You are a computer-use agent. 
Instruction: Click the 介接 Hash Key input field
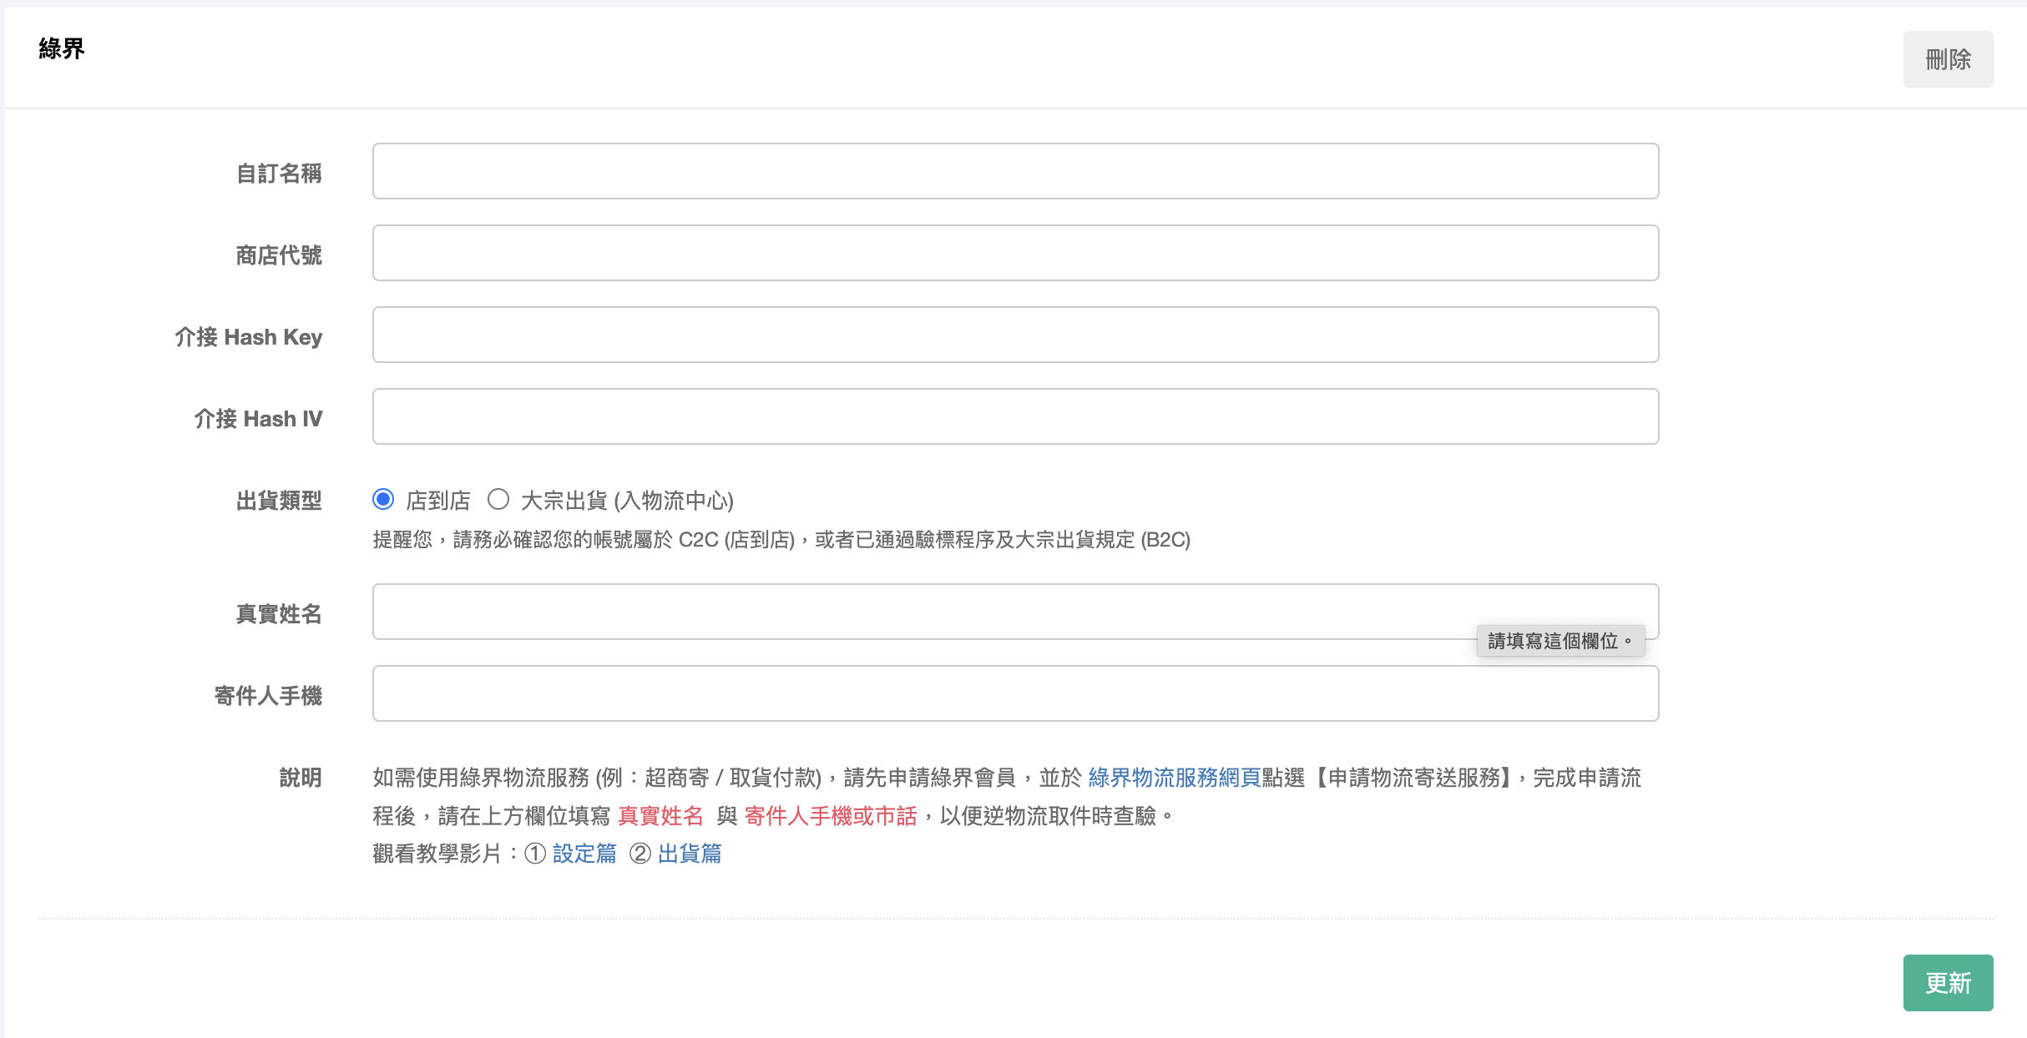click(1014, 335)
